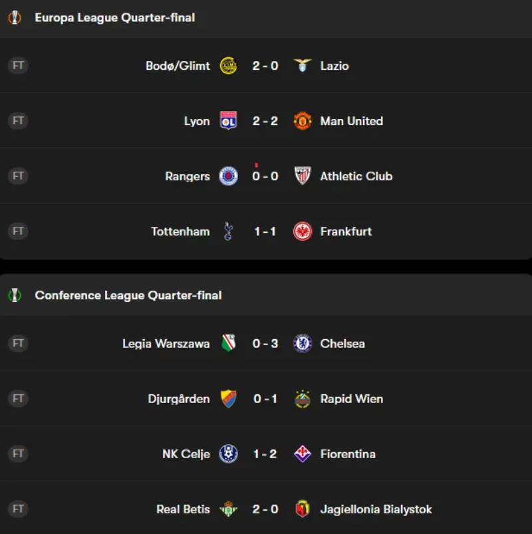Click the Lazio club crest
The width and height of the screenshot is (532, 534).
[303, 66]
